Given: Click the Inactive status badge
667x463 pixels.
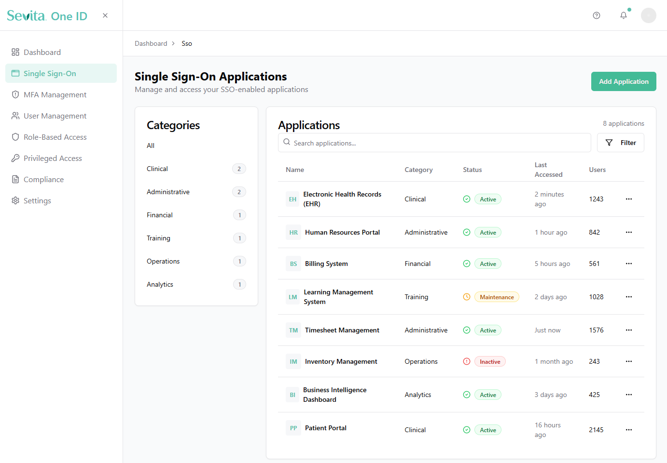Looking at the screenshot, I should coord(490,361).
